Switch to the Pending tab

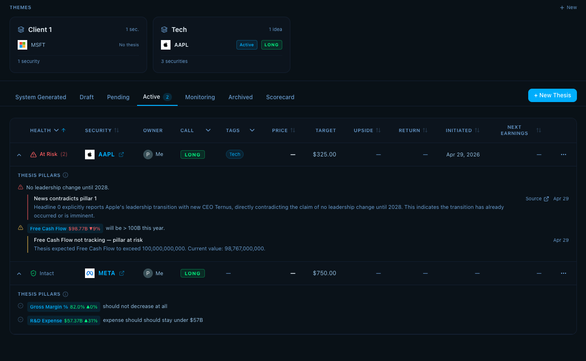(118, 97)
